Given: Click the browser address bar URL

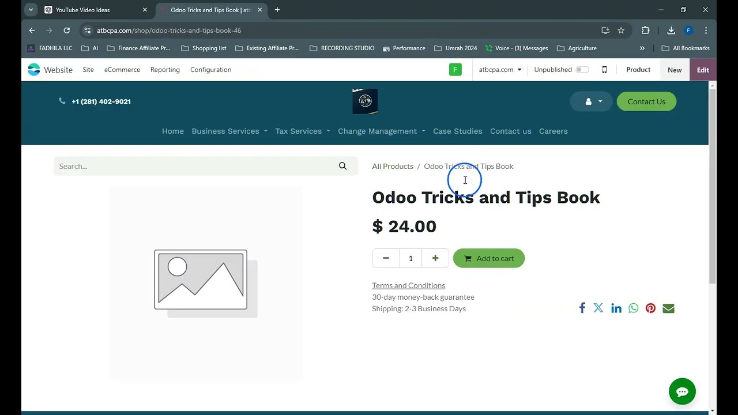Looking at the screenshot, I should pos(169,31).
